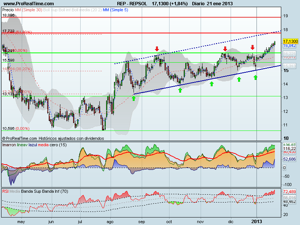Click the 48,462 RSI value tag
Screen dimensions: 300x225
tap(289, 201)
